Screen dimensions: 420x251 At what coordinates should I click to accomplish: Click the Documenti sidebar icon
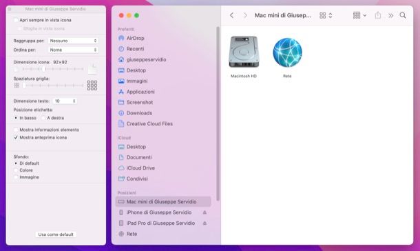coord(121,157)
